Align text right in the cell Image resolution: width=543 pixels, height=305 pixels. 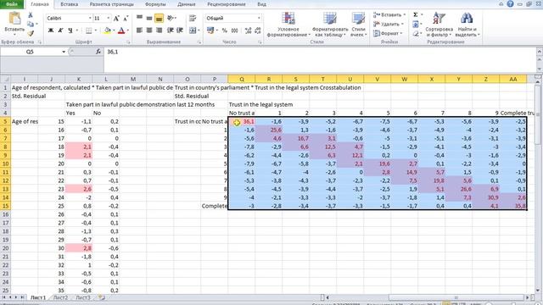(159, 30)
